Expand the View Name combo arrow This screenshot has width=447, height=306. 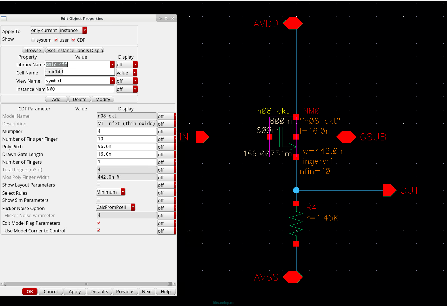[x=113, y=81]
